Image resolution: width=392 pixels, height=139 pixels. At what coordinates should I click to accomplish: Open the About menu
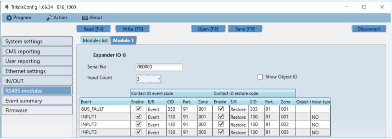pos(92,18)
